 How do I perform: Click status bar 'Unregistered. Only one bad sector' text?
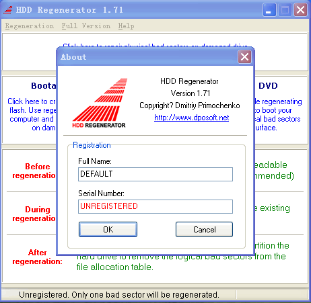pos(119,295)
